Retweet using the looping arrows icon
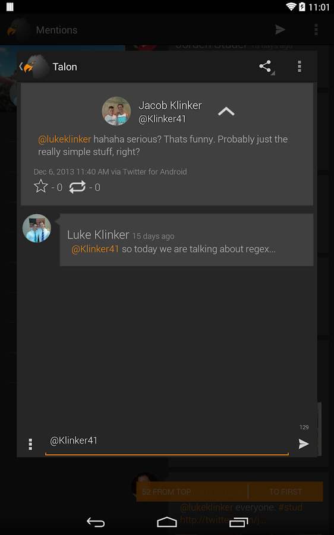The height and width of the screenshot is (535, 334). click(77, 187)
